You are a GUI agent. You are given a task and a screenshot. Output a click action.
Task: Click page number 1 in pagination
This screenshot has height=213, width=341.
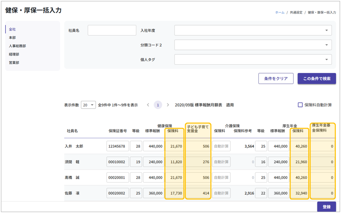(x=158, y=105)
